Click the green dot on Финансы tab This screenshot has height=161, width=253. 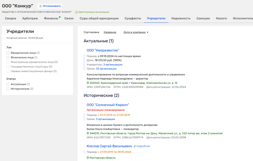click(x=60, y=17)
